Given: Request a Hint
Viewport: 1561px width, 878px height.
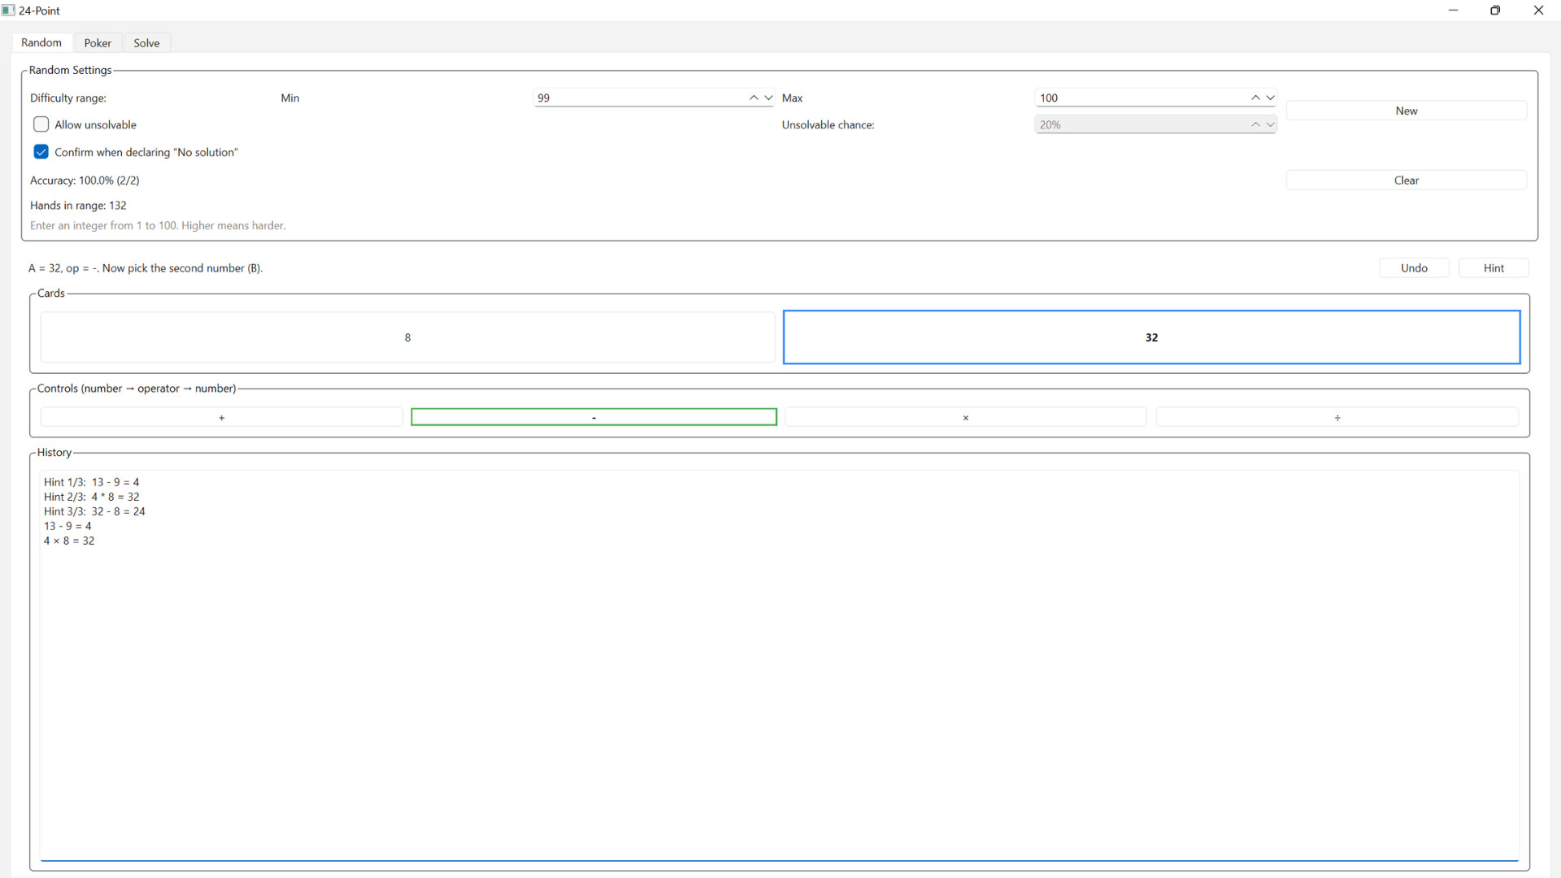Looking at the screenshot, I should (1494, 268).
